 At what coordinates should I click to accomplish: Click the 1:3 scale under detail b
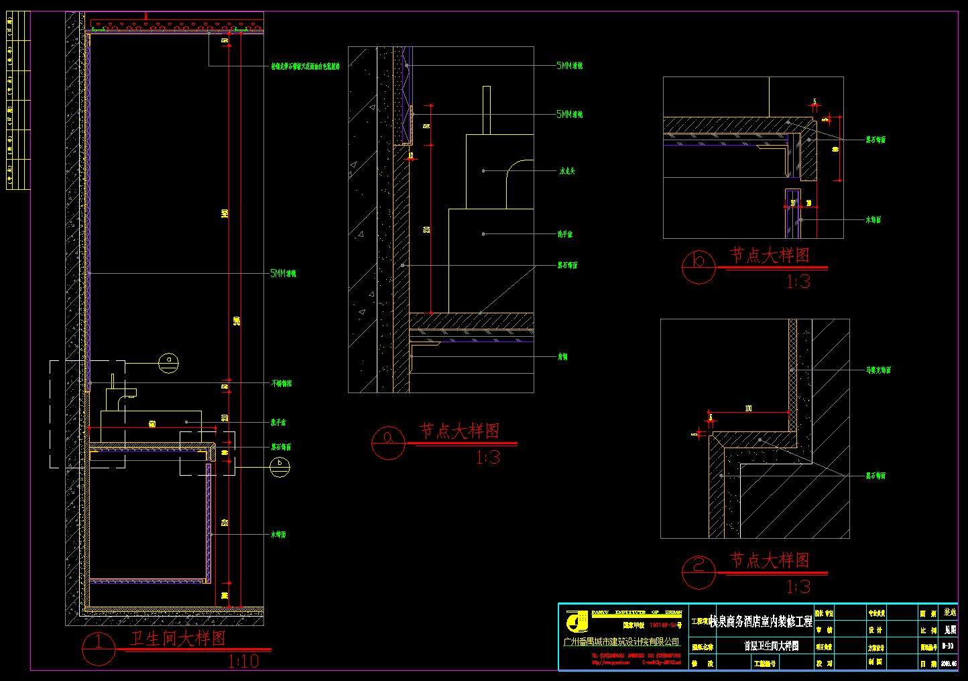798,281
